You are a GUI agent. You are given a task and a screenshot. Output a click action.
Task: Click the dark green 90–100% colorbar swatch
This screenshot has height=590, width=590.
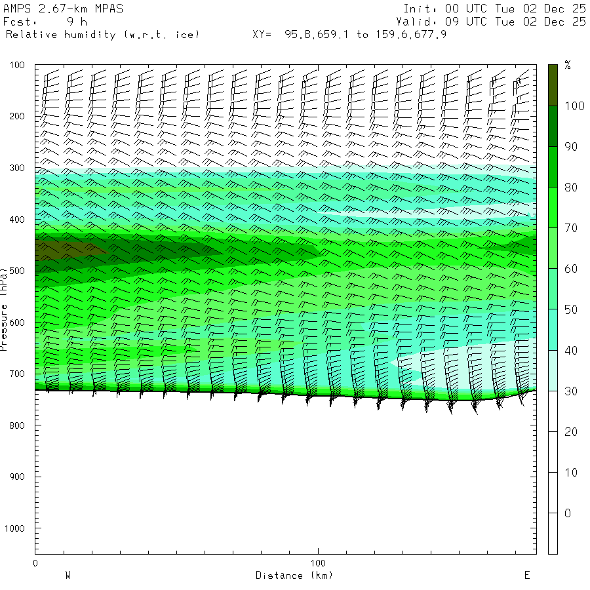tap(553, 126)
